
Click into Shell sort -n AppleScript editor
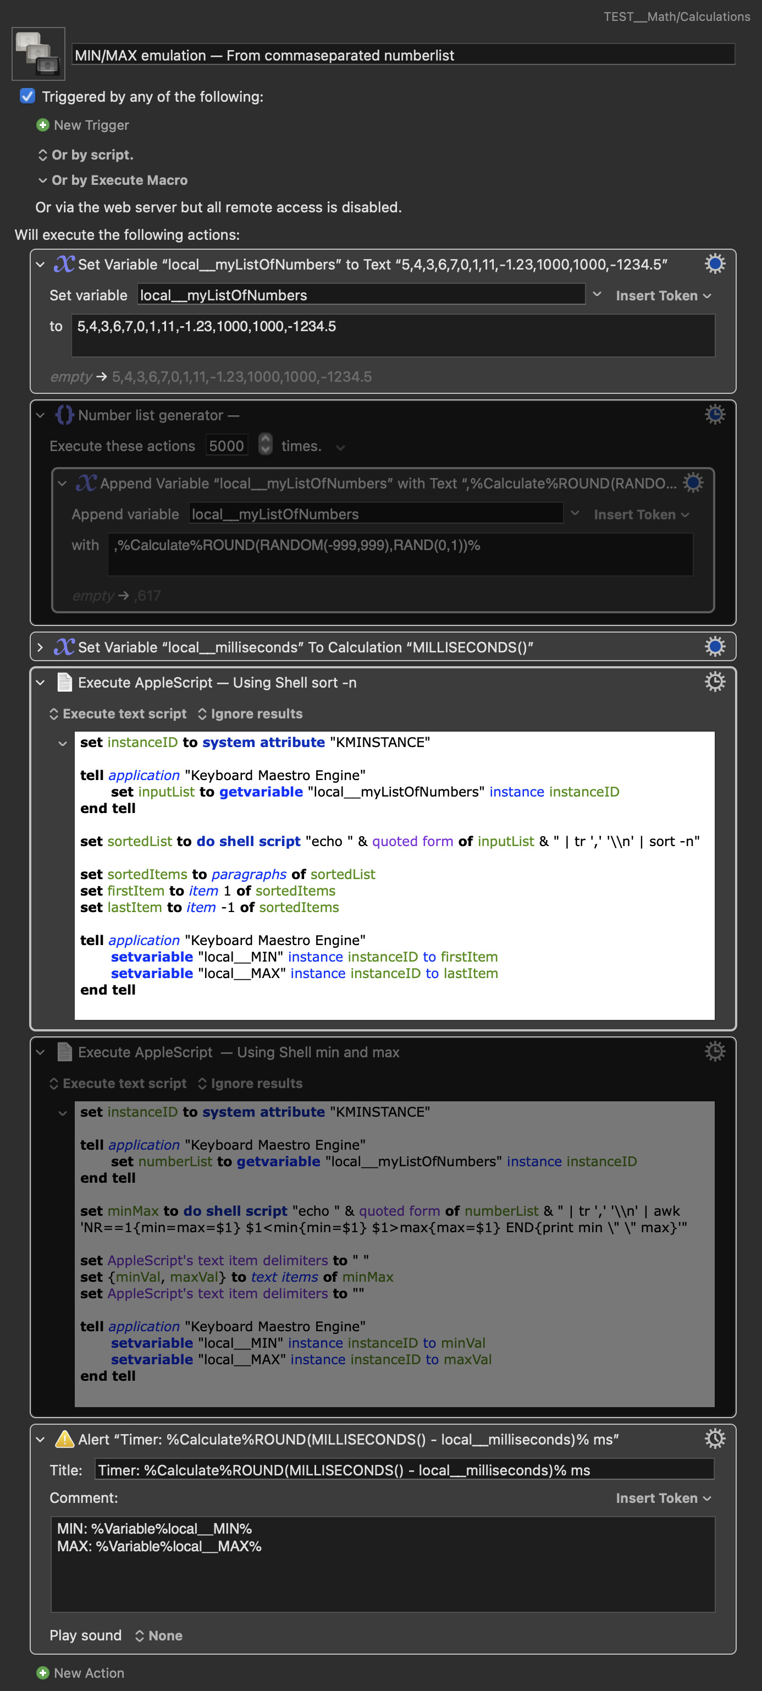(x=394, y=875)
